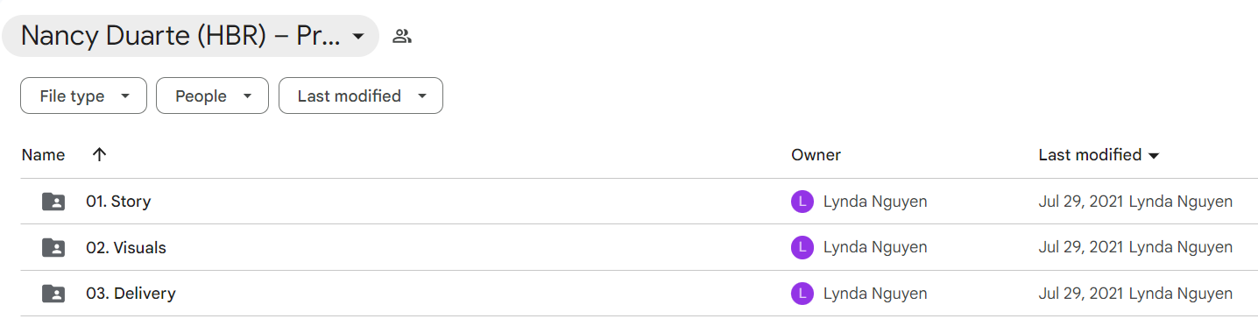This screenshot has width=1258, height=333.
Task: Click the 02. Visuals shared folder icon
Action: click(53, 248)
